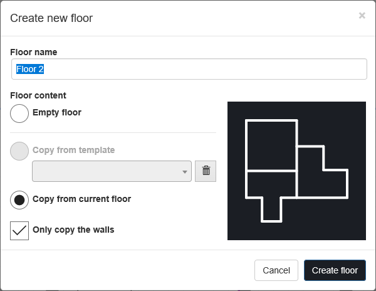Select the Copy from template radio button

tap(19, 151)
